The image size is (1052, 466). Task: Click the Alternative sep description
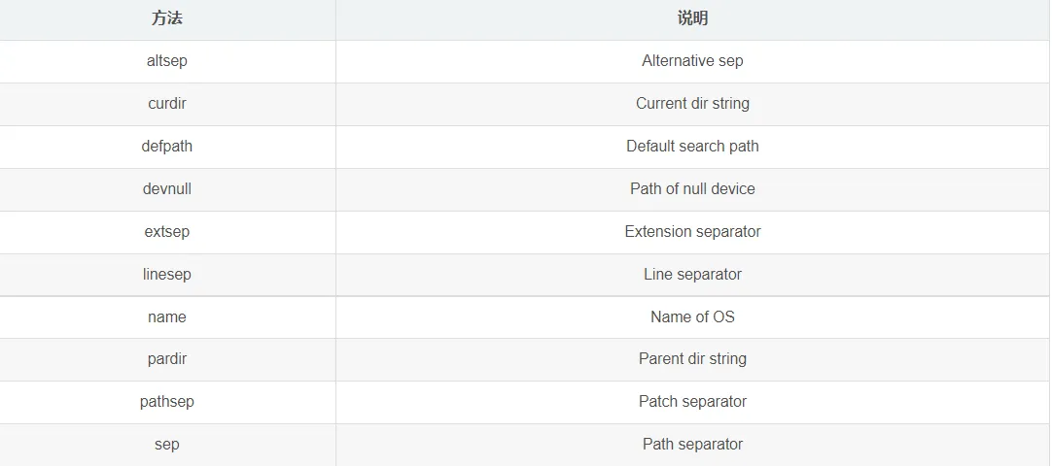[692, 61]
